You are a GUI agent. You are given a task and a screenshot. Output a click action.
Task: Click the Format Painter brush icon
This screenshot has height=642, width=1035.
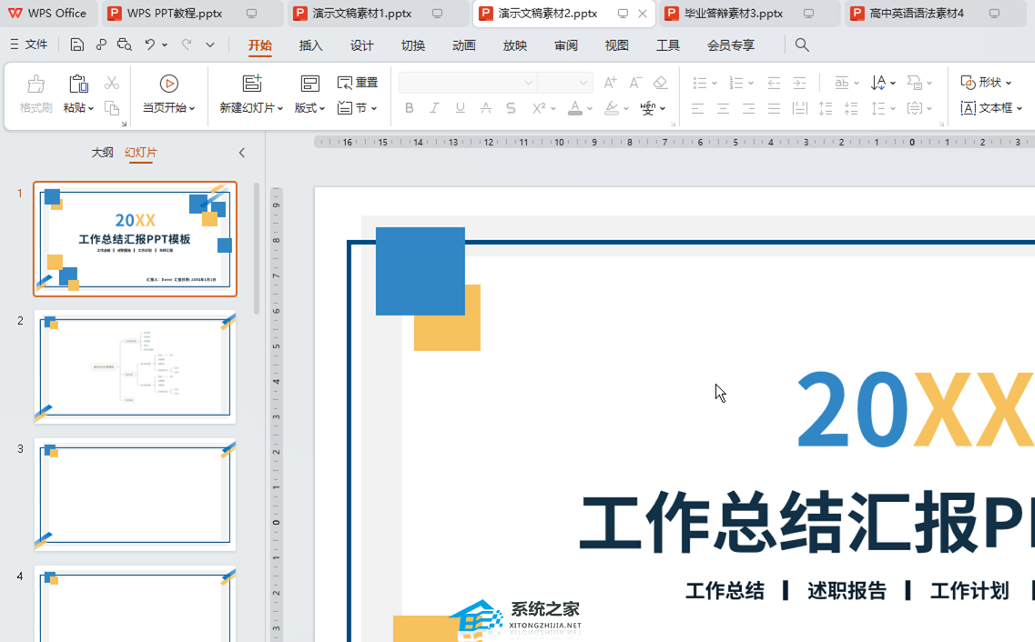coord(36,84)
